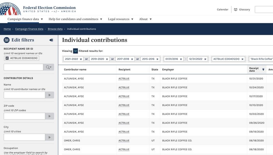This screenshot has width=273, height=155.
Task: Collapse the Edit filters panel arrow
Action: pos(51,40)
